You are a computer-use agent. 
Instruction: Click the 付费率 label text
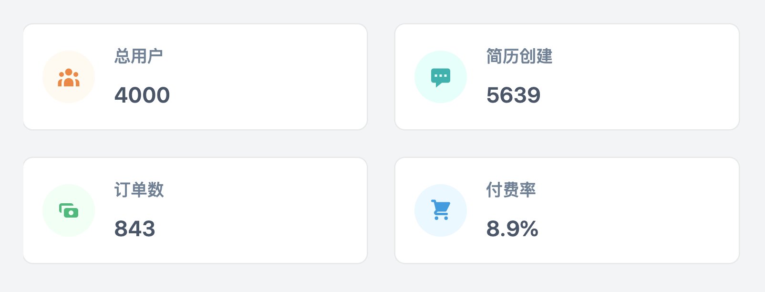511,189
